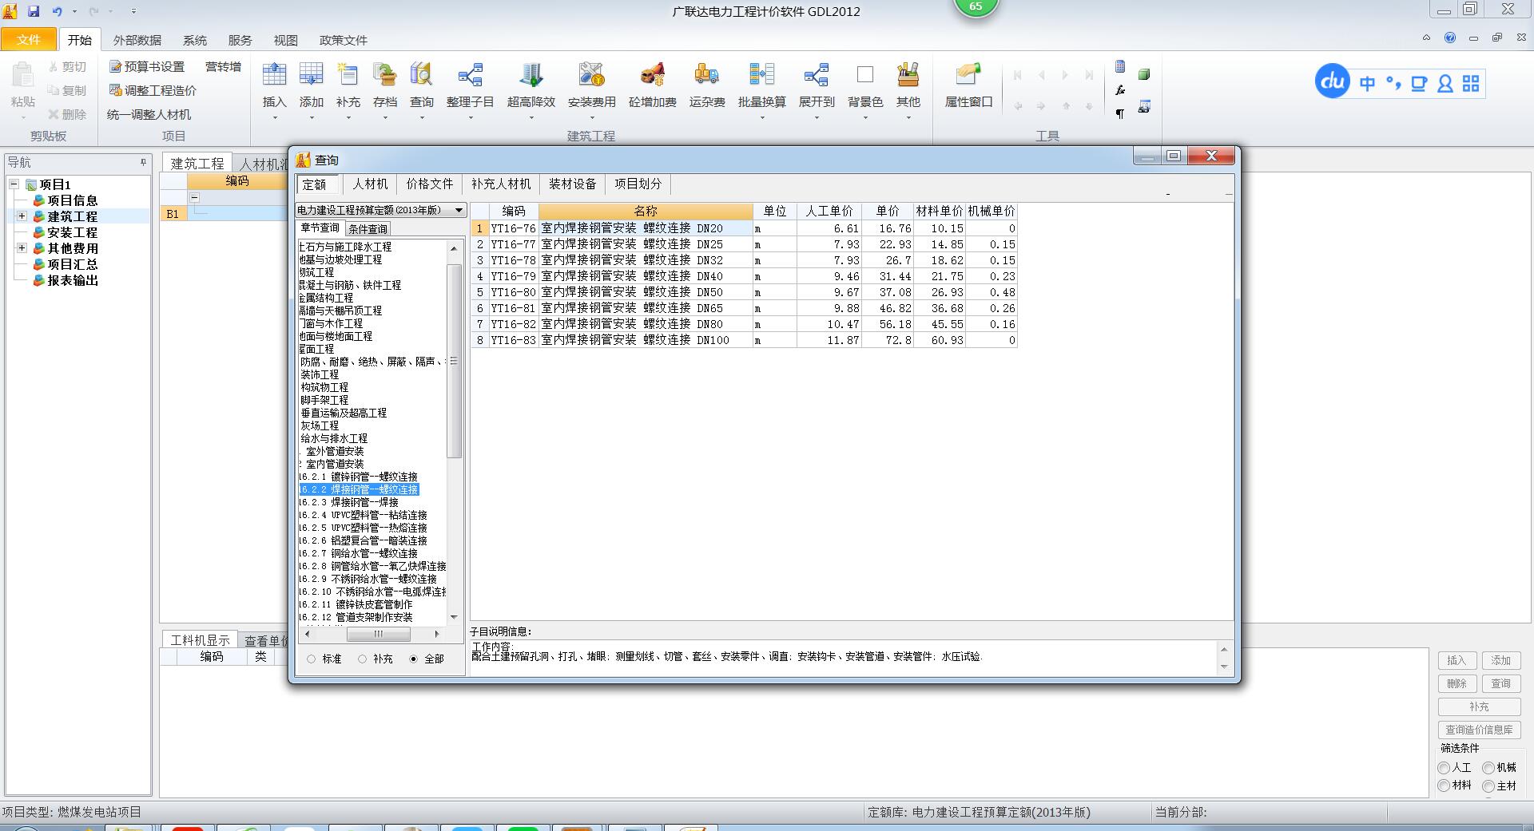Click the 统一调整人材机 button
Image resolution: width=1534 pixels, height=831 pixels.
[149, 115]
